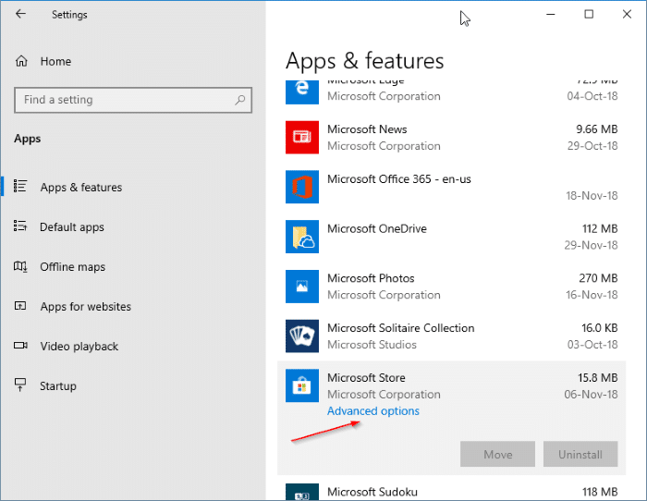The image size is (647, 501).
Task: Click the Startup icon
Action: pos(20,385)
